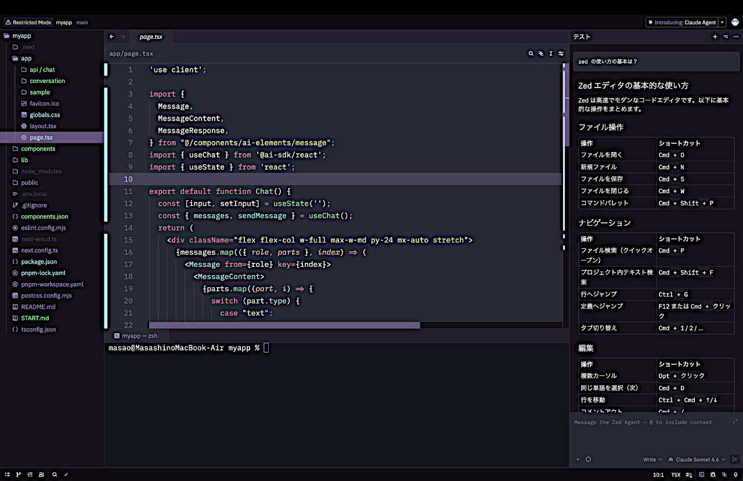This screenshot has height=481, width=743.
Task: Start a new thread with plus icon
Action: [715, 37]
